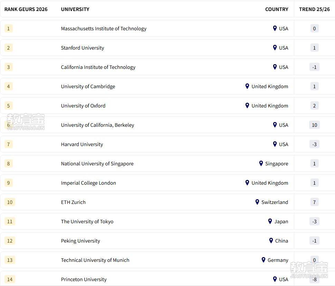Image resolution: width=335 pixels, height=286 pixels.
Task: Click the location pin beside China
Action: pos(271,241)
